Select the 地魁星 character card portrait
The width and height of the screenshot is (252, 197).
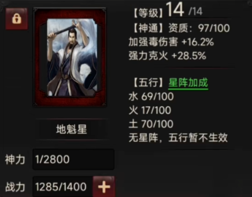[x=72, y=57]
